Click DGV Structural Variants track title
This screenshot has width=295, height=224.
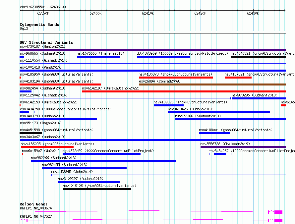click(46, 42)
